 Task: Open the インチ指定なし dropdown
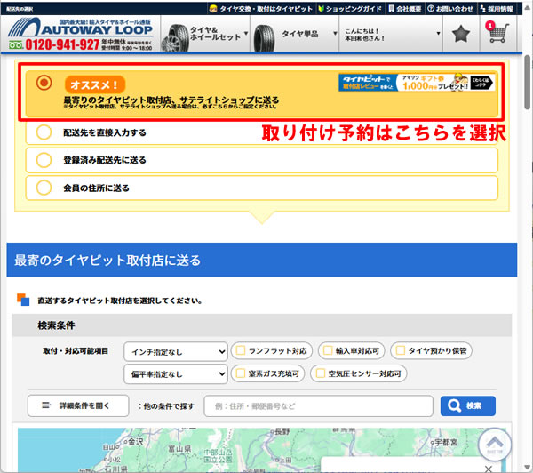pyautogui.click(x=175, y=351)
